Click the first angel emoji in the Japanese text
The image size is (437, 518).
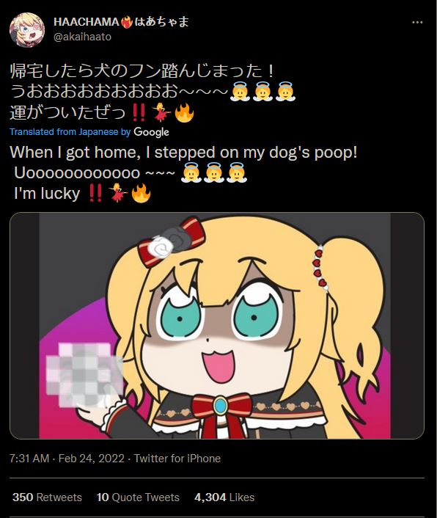(240, 92)
